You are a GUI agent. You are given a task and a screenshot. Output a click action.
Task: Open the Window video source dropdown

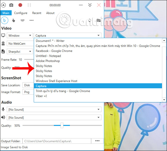(x=20, y=35)
